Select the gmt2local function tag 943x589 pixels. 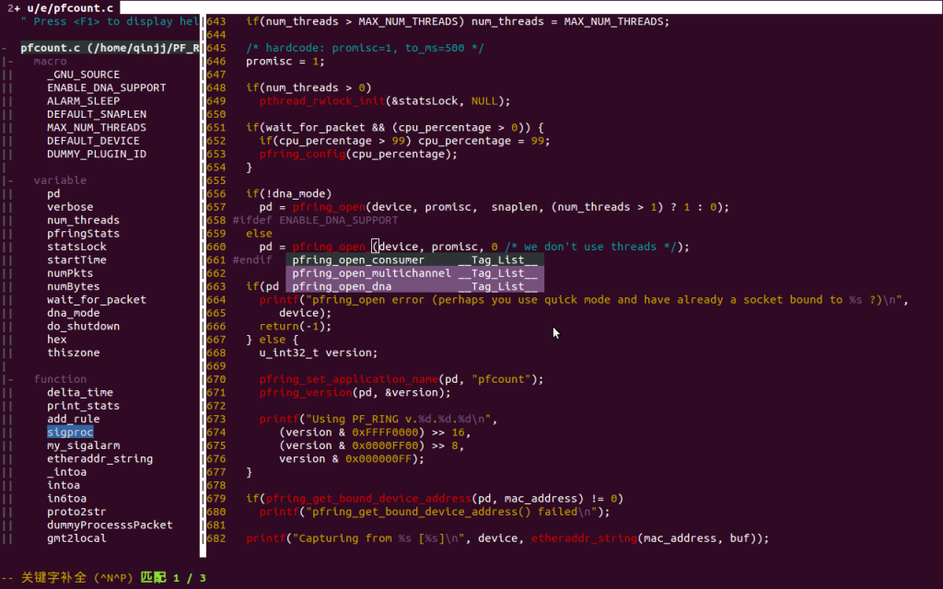(x=78, y=537)
